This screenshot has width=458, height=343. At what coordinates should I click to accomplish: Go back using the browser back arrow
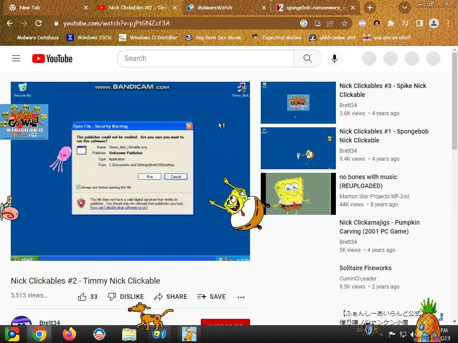click(10, 23)
